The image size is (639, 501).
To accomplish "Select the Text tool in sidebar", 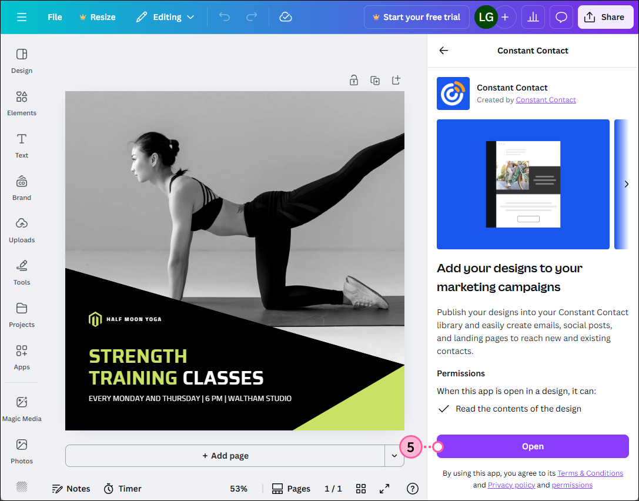I will (x=22, y=145).
